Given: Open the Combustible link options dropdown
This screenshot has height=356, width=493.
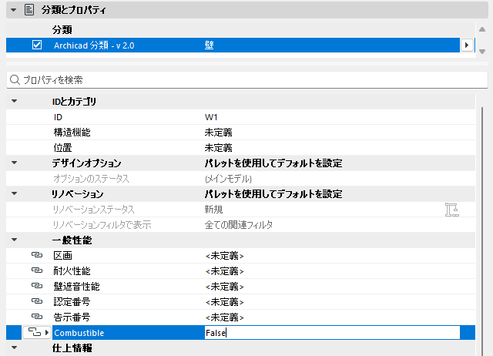Looking at the screenshot, I should [x=37, y=332].
